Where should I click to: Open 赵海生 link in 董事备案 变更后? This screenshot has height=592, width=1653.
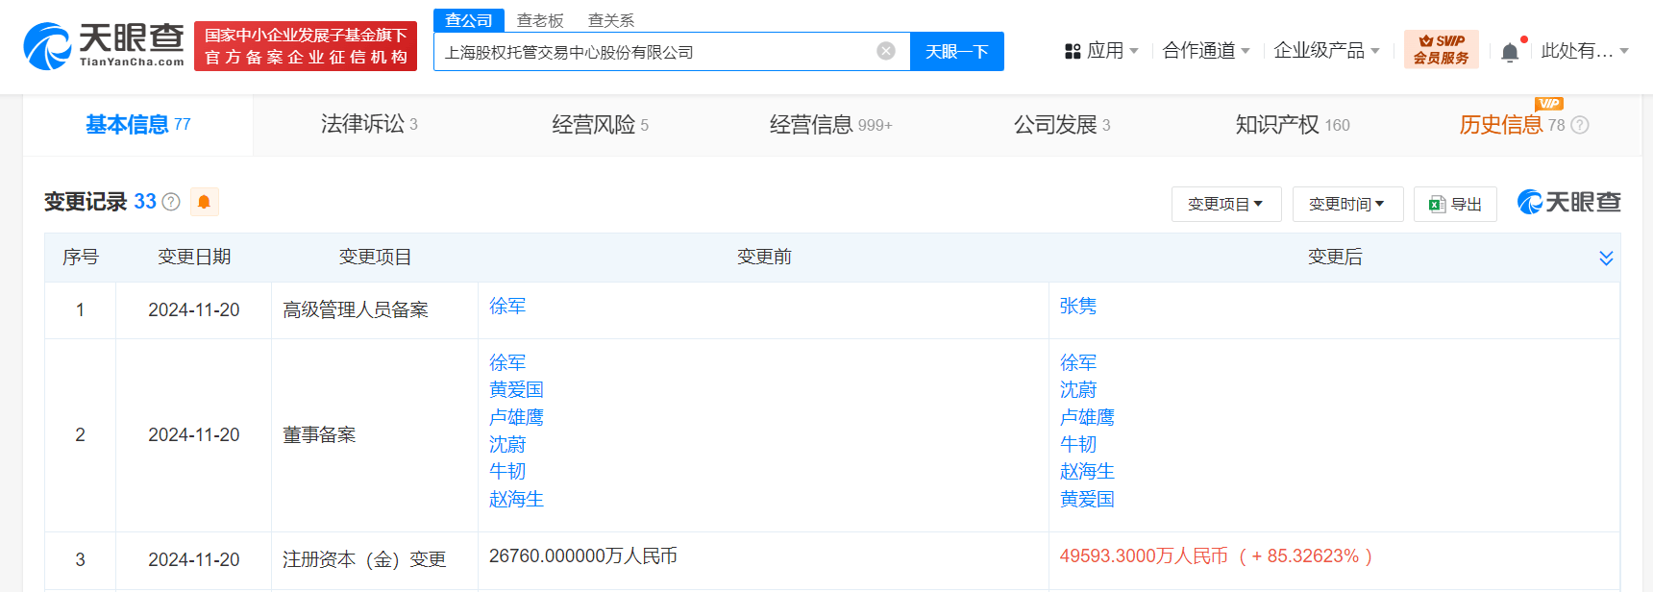[1087, 471]
